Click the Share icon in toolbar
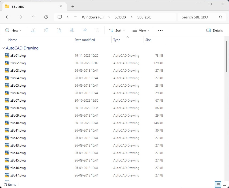This screenshot has width=229, height=188. [x=85, y=30]
